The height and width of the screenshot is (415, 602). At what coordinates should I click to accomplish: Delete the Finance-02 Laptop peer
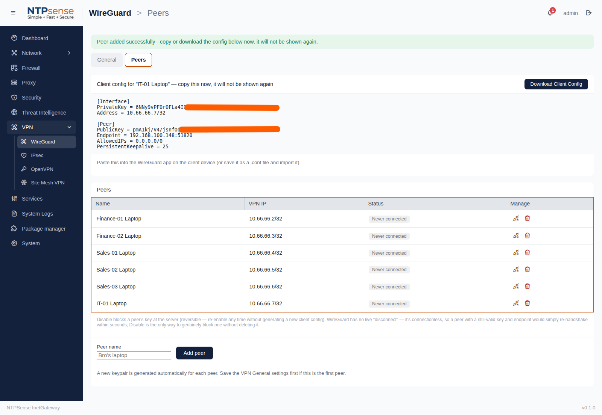pyautogui.click(x=528, y=236)
